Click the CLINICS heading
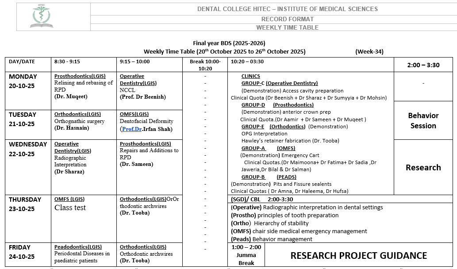This screenshot has width=457, height=269. pyautogui.click(x=250, y=76)
